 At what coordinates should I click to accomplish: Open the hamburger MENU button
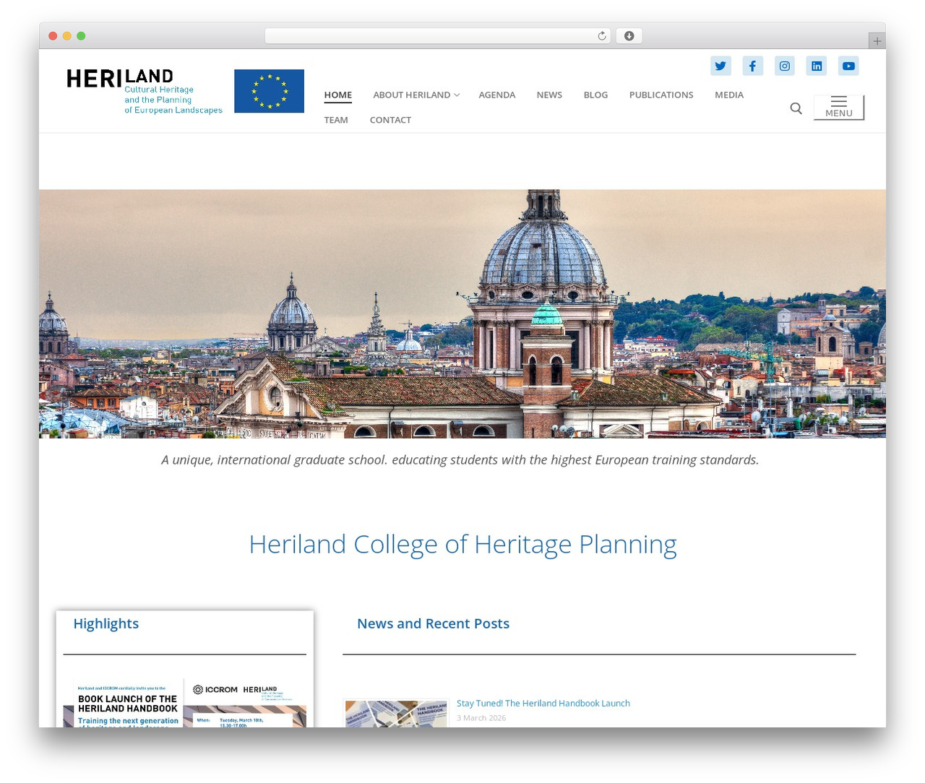pyautogui.click(x=839, y=107)
